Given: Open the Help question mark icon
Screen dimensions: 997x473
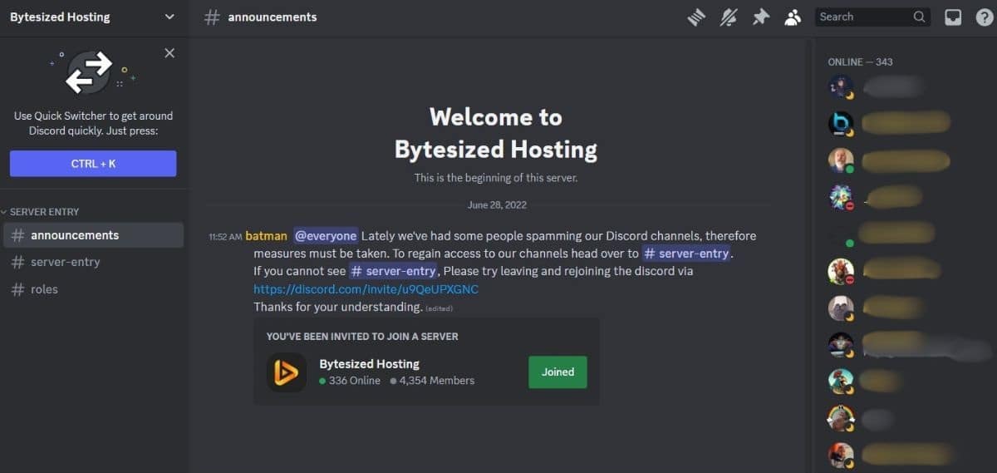Looking at the screenshot, I should click(984, 17).
